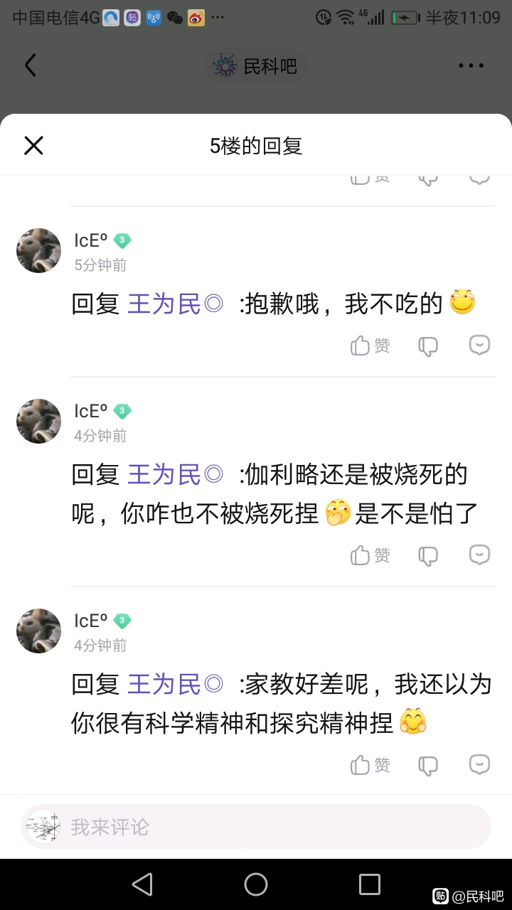The height and width of the screenshot is (910, 512).
Task: Open the three-dot more options menu
Action: (x=471, y=66)
